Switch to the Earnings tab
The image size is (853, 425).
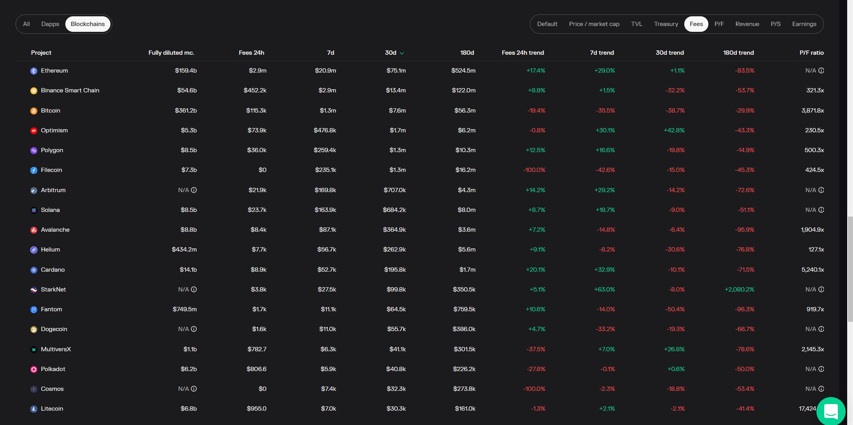tap(804, 24)
